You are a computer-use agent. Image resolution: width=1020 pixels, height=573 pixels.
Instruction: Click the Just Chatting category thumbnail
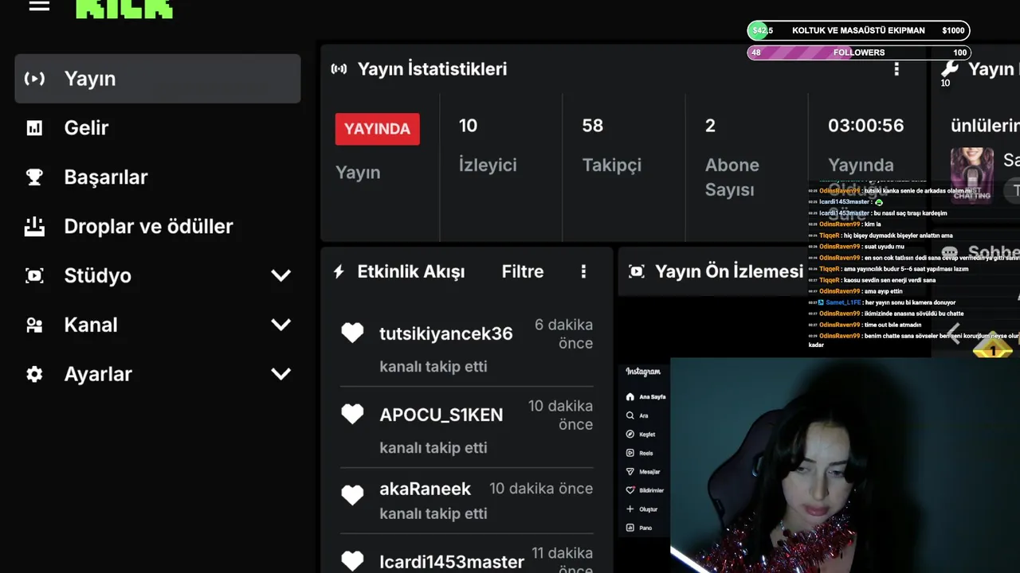972,175
